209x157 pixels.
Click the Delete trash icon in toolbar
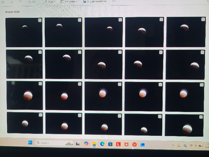point(20,2)
